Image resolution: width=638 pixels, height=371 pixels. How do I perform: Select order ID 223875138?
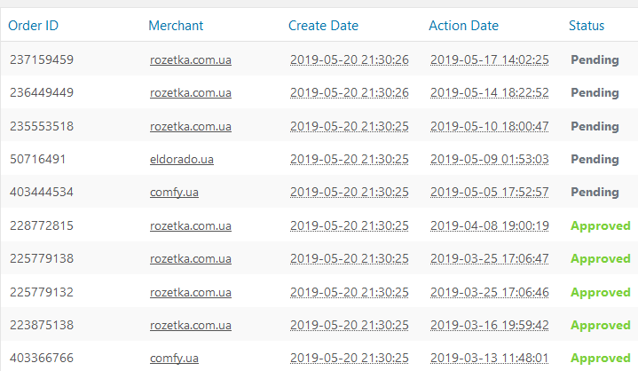pyautogui.click(x=42, y=325)
